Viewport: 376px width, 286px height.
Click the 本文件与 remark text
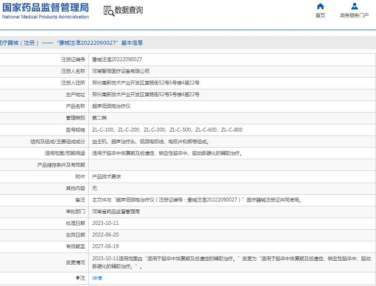point(197,200)
